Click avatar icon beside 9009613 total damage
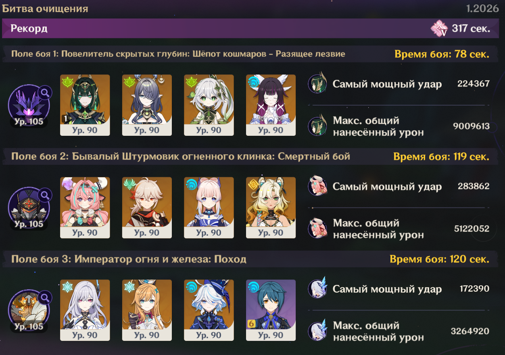Screen dimensions: 505x355 [318, 126]
